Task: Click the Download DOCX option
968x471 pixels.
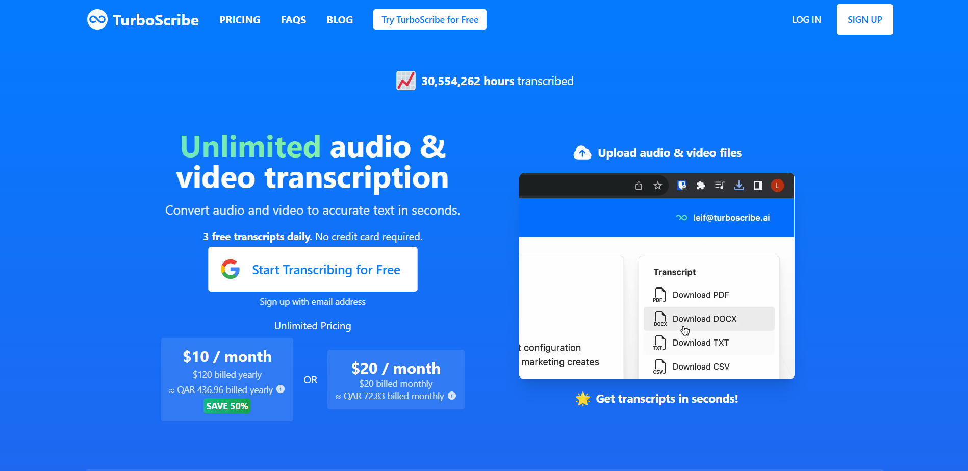Action: click(x=709, y=319)
